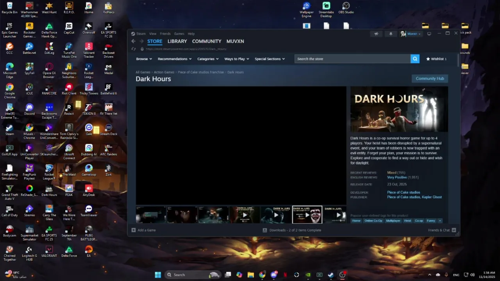
Task: Switch to the COMMUNITY tab
Action: point(207,41)
